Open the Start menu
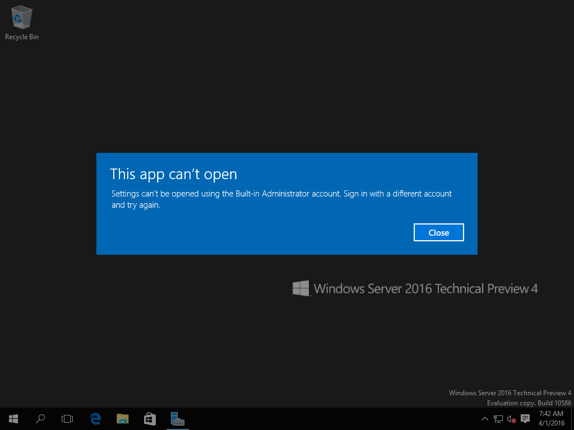 pos(13,418)
